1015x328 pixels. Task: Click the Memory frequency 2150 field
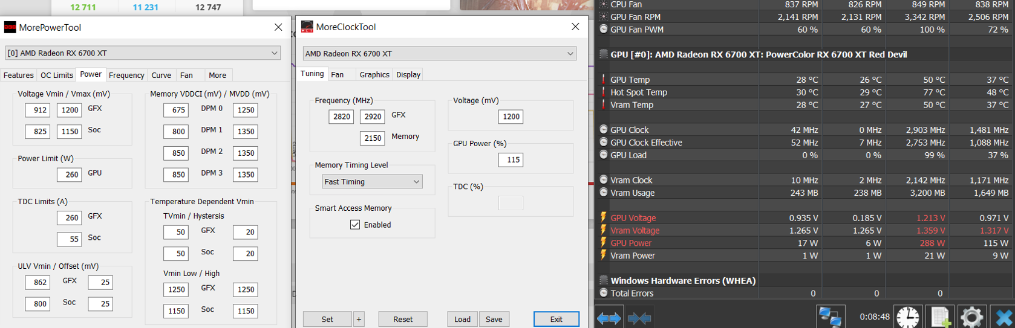point(372,138)
